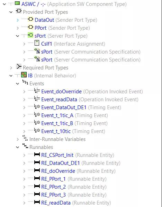Collapse the Events group
Viewport: 162px width, 207px height.
17,84
